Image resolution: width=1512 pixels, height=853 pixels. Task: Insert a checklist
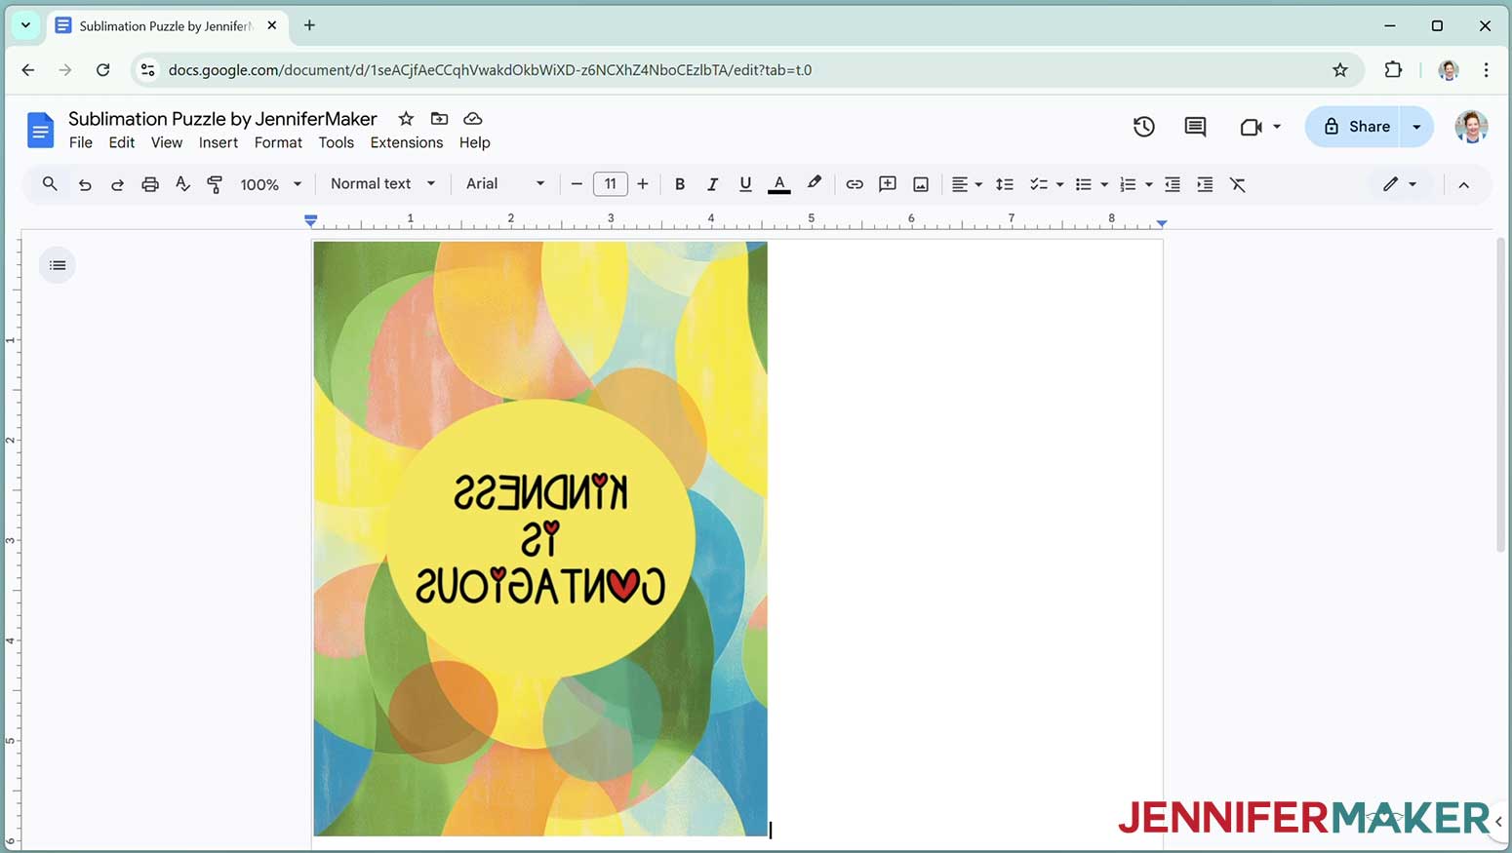click(1039, 184)
